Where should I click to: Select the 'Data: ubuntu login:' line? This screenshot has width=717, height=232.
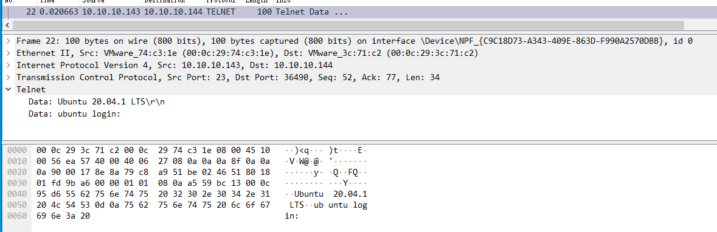tap(74, 114)
